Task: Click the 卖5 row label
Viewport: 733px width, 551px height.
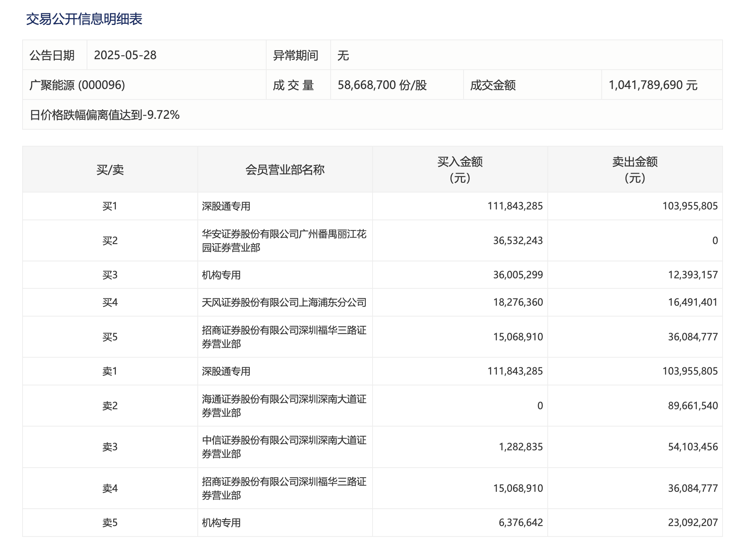Action: [110, 523]
